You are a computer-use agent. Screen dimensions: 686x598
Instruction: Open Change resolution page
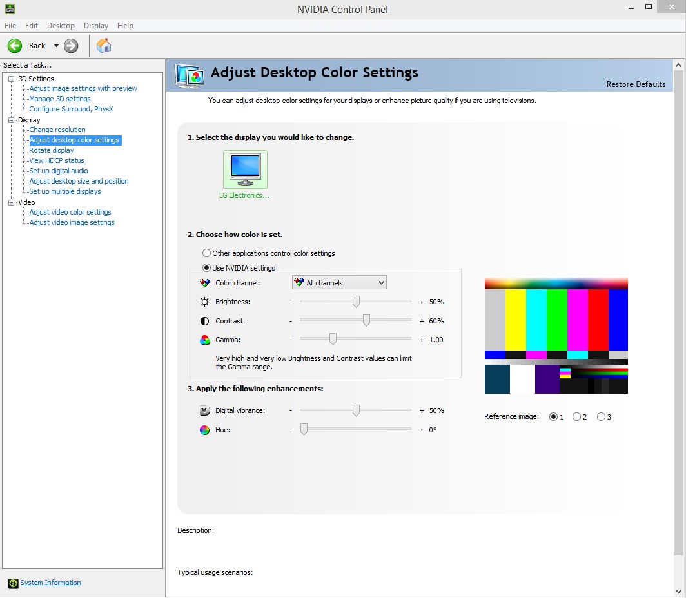(57, 130)
